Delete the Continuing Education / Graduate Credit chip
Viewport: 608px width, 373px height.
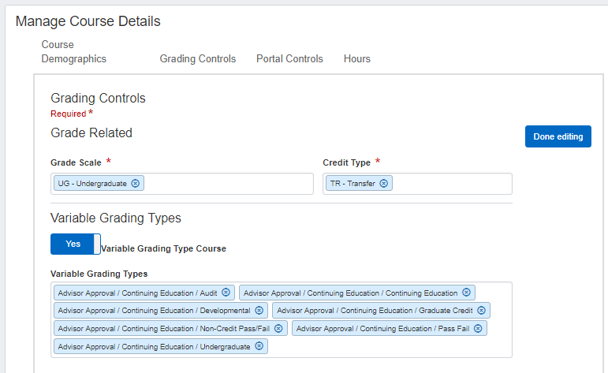pyautogui.click(x=481, y=311)
